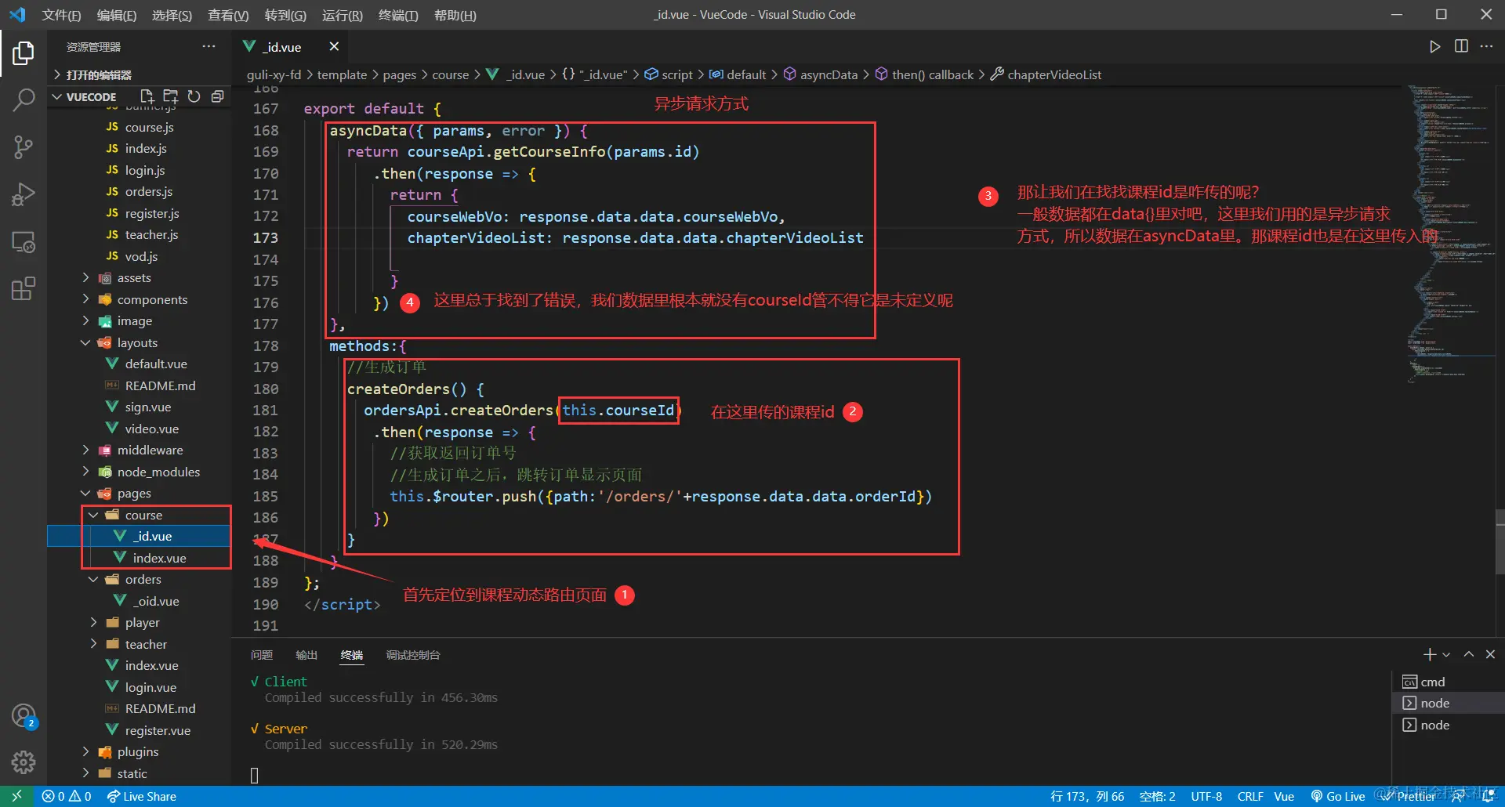Close the terminal panel
1505x807 pixels.
point(1490,654)
